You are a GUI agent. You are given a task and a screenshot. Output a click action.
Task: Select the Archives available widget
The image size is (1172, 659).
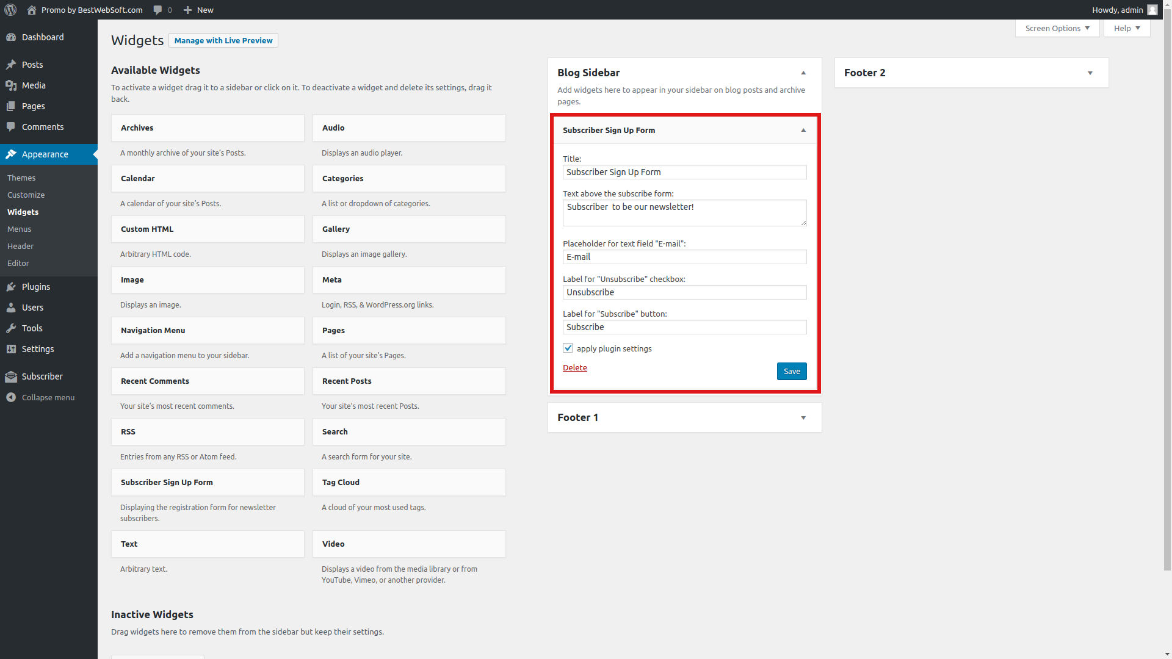[x=208, y=128]
